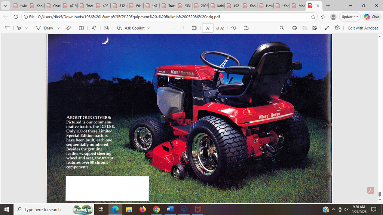The height and width of the screenshot is (215, 383).
Task: Expand the Ask Copilot dropdown arrow
Action: (148, 28)
